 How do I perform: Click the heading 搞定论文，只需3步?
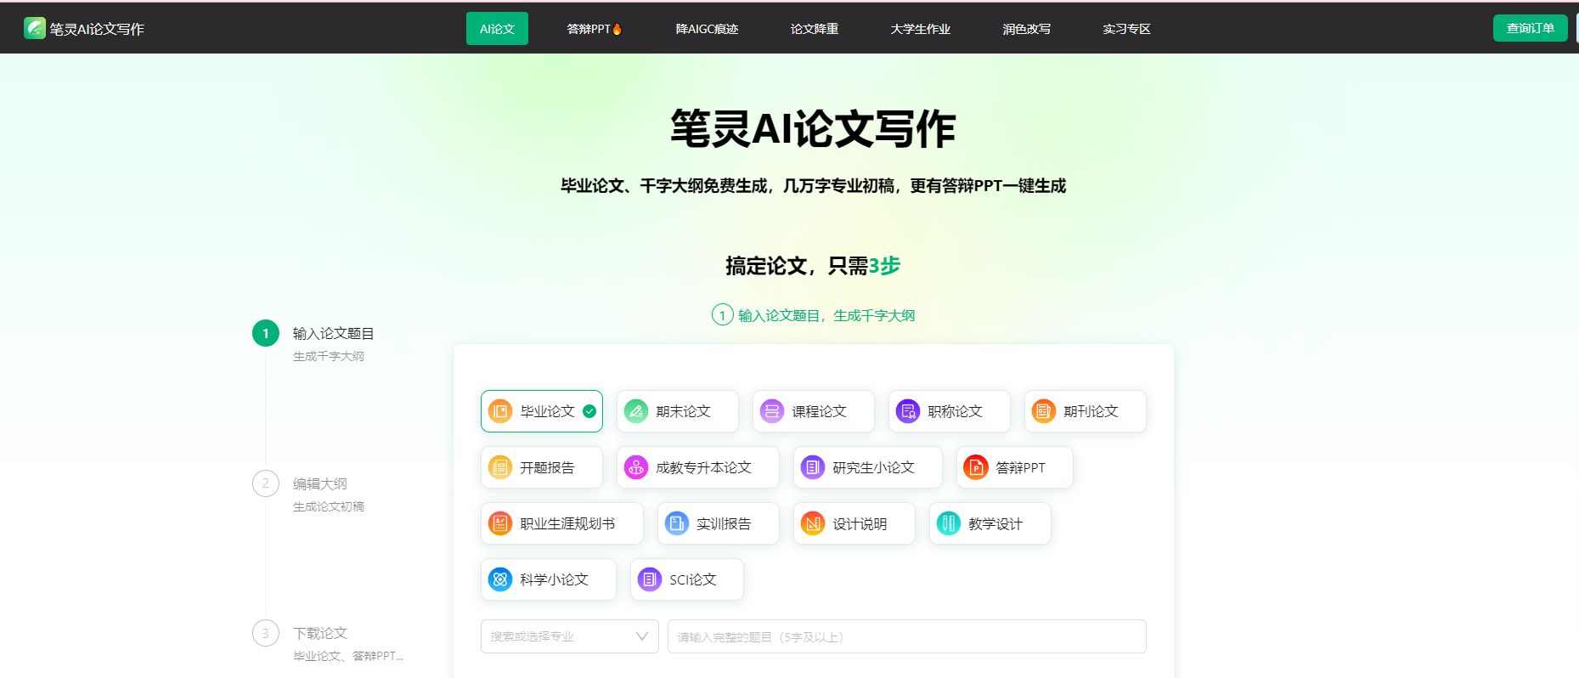point(813,266)
